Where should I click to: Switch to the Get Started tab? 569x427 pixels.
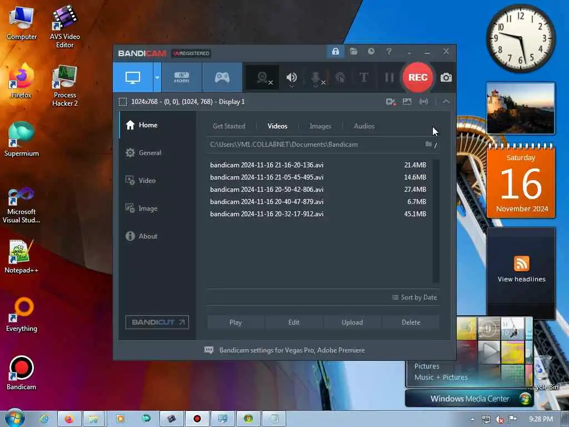228,126
